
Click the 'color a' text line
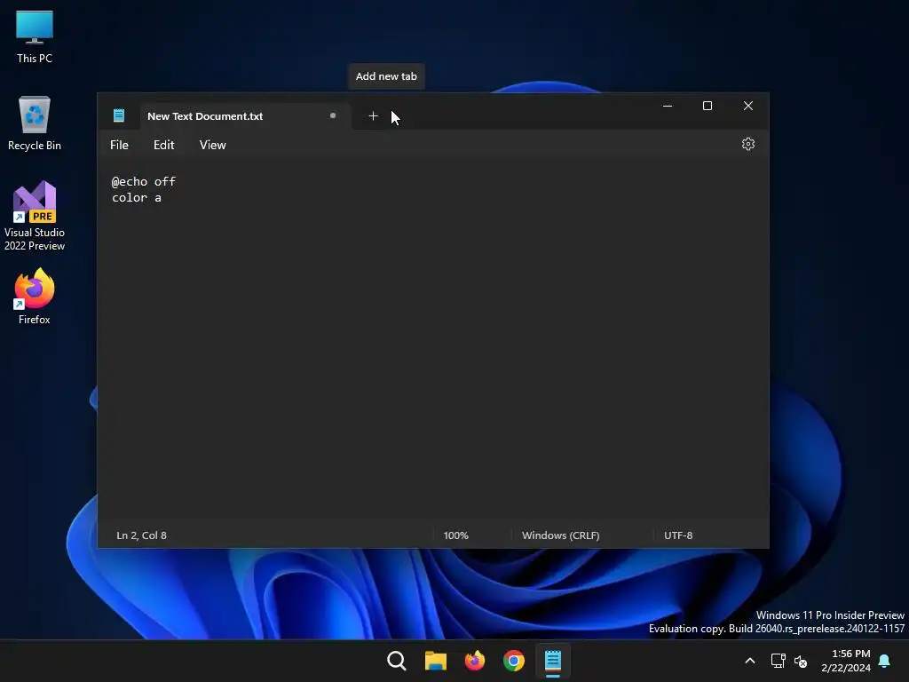(137, 198)
